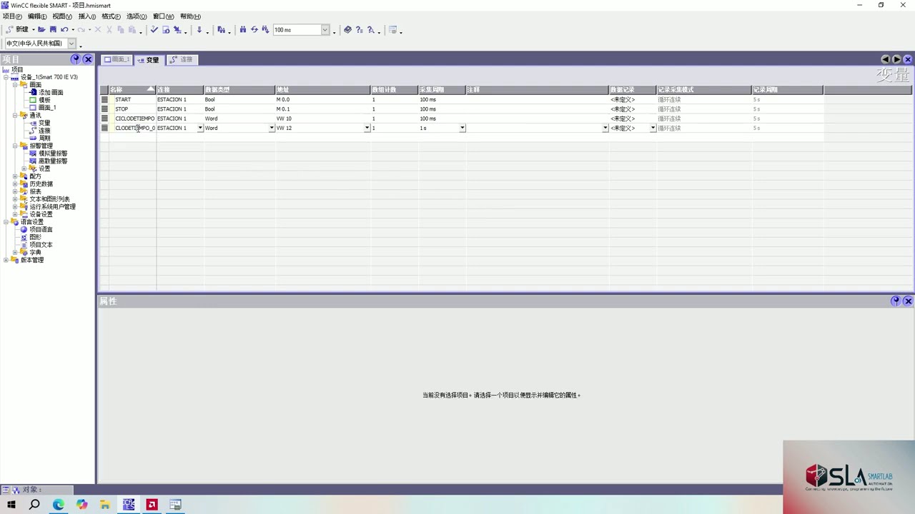Click the 地址 column header
Viewport: 915px width, 514px height.
click(323, 90)
